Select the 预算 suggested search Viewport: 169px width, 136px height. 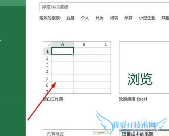(x=128, y=18)
